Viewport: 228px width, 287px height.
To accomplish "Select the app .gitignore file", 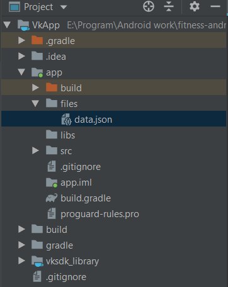I will pyautogui.click(x=81, y=167).
